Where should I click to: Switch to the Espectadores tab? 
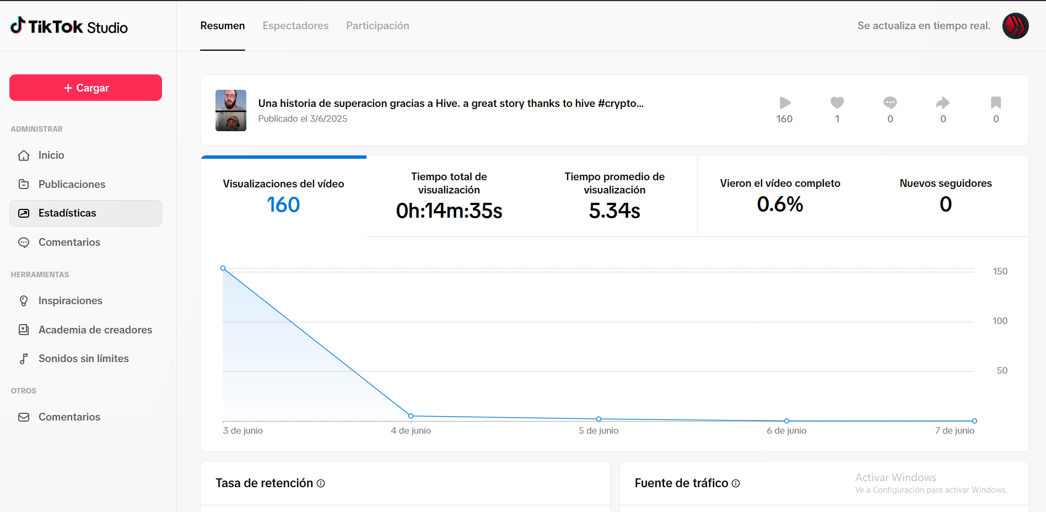(295, 26)
